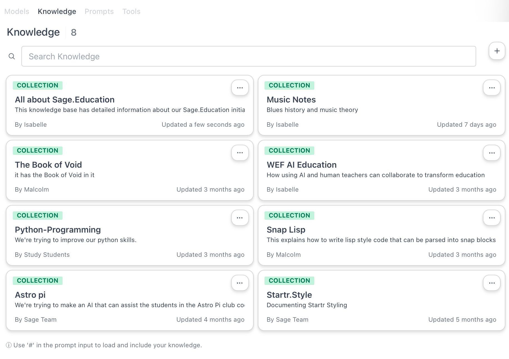Open more options on Astro pi card
Screen dimensions: 509x359
[240, 283]
